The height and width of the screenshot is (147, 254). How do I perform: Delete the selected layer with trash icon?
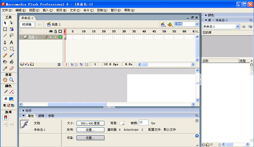pyautogui.click(x=59, y=64)
